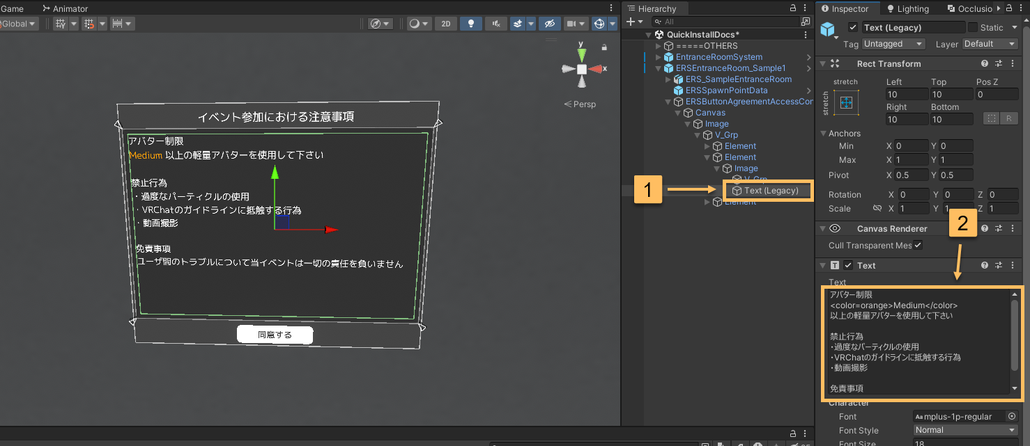Toggle scene lighting with the lightbulb icon
The width and height of the screenshot is (1030, 446).
pyautogui.click(x=471, y=24)
